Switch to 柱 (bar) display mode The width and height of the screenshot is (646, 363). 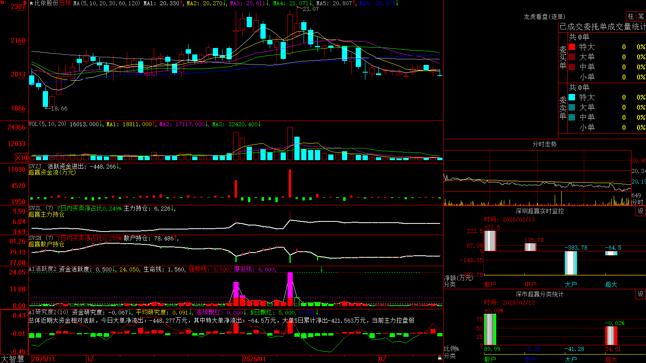(631, 16)
